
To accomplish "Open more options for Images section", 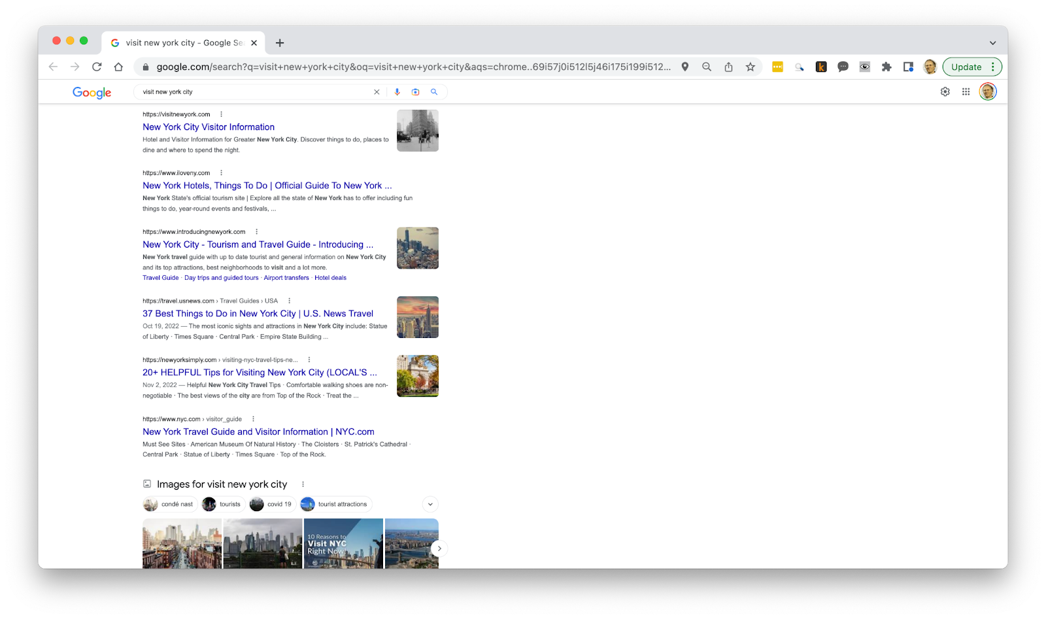I will (x=303, y=484).
